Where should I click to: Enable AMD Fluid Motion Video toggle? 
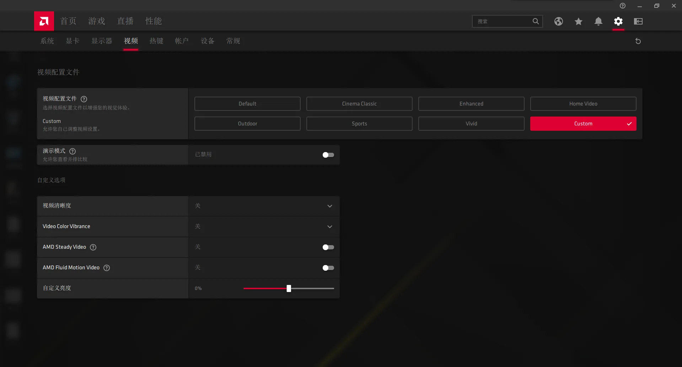coord(328,268)
